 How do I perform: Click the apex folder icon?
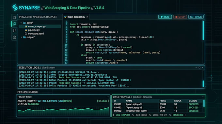point(24,23)
